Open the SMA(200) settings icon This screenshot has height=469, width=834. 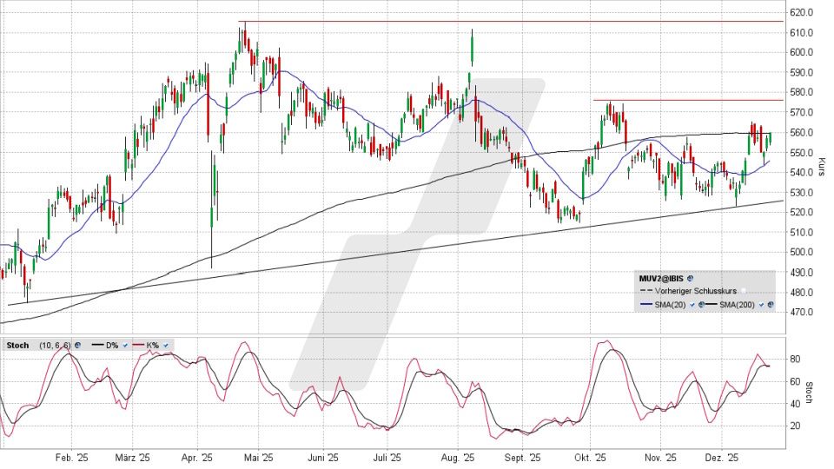770,305
